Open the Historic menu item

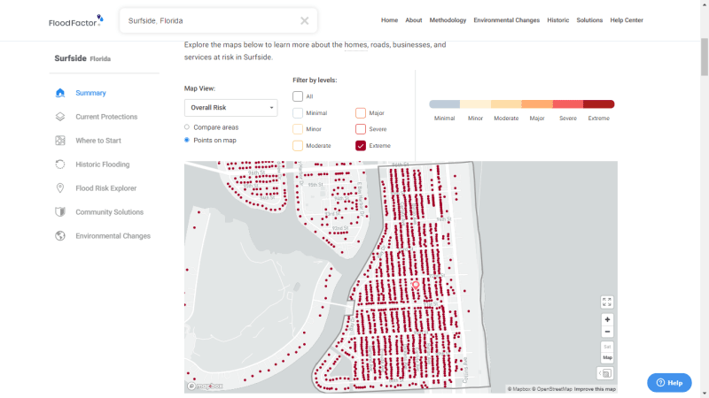click(x=558, y=20)
